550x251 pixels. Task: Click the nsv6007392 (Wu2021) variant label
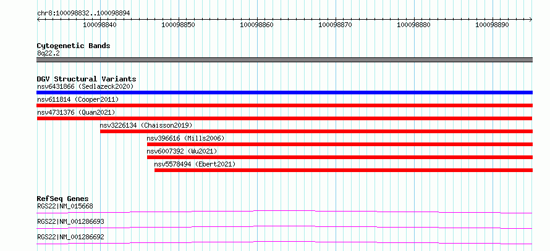coord(182,151)
